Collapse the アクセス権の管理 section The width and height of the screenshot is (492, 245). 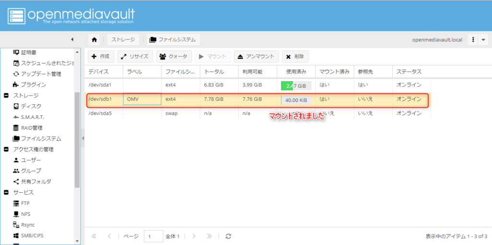(6, 149)
